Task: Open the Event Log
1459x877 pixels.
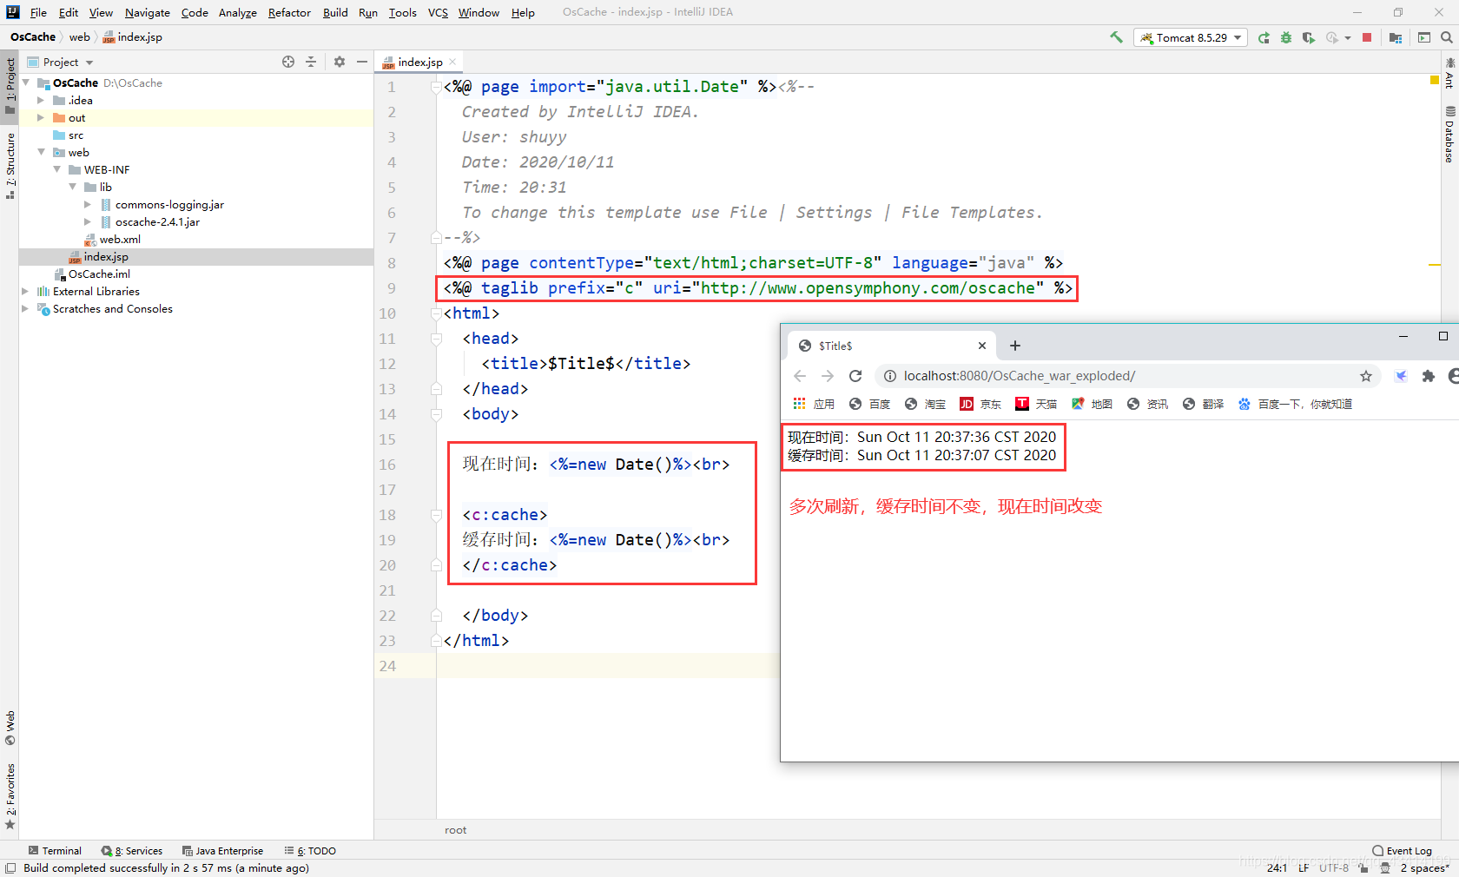Action: point(1403,851)
